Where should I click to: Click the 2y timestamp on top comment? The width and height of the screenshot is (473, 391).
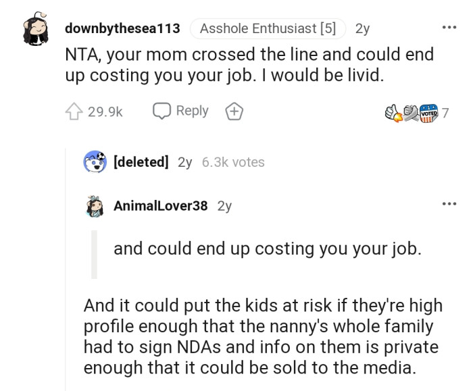tap(362, 28)
